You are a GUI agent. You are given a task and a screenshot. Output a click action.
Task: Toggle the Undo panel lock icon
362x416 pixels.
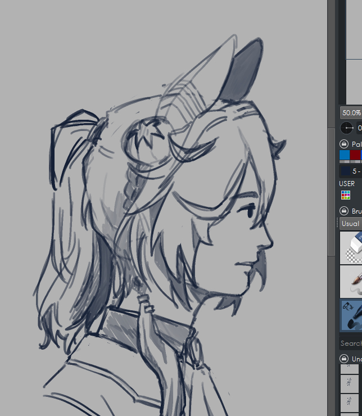(x=344, y=359)
